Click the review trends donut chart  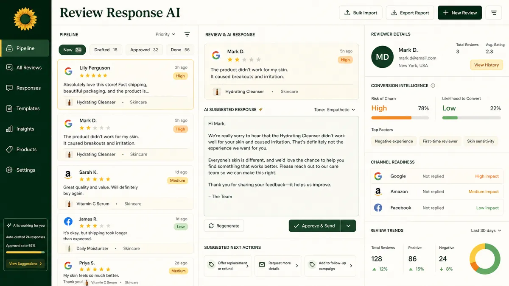485,259
